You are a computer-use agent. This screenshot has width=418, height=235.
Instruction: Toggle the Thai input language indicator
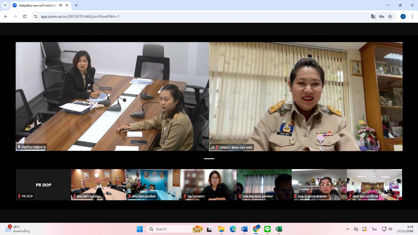(x=374, y=229)
